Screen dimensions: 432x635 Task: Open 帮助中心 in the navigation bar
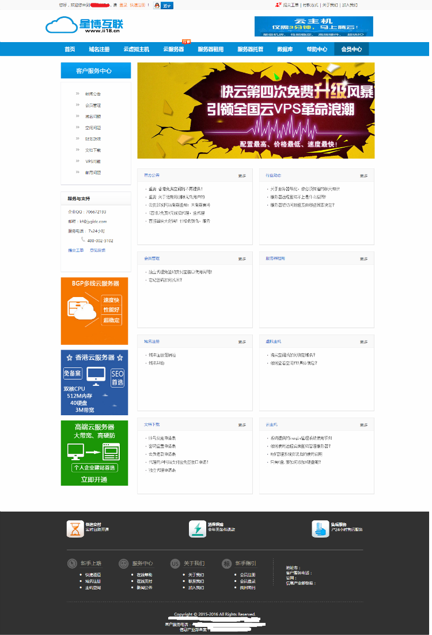(317, 49)
